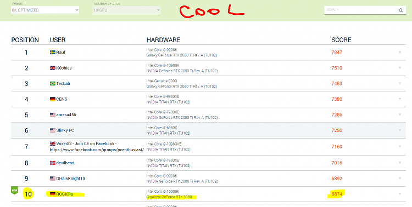Click the USER column header
412x207 pixels.
click(58, 40)
